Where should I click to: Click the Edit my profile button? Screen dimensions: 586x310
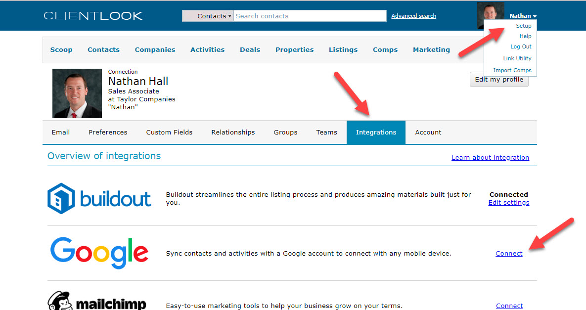coord(499,80)
